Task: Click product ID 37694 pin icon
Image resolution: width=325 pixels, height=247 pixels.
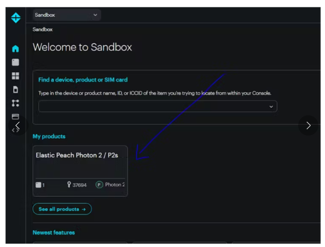Action: pyautogui.click(x=69, y=184)
